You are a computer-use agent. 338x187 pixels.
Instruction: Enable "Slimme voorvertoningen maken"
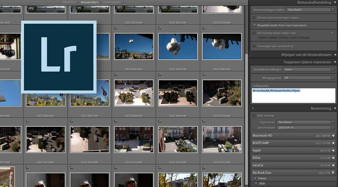(254, 18)
